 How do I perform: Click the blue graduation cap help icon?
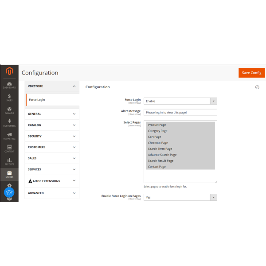[9, 192]
